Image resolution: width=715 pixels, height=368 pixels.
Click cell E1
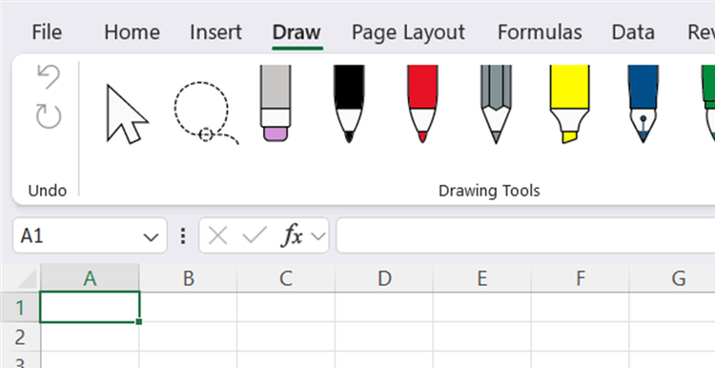(482, 307)
